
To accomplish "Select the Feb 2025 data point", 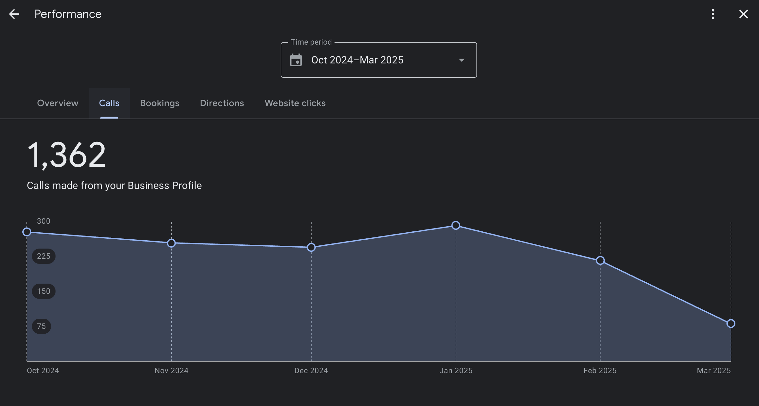I will [600, 260].
